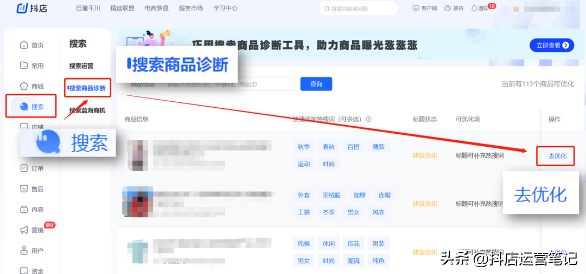Toggle the 薄款 hot word tag

(x=379, y=147)
